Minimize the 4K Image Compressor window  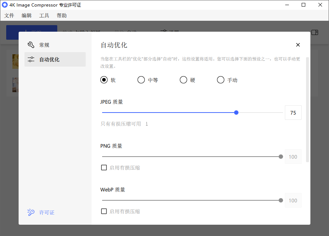coord(287,5)
